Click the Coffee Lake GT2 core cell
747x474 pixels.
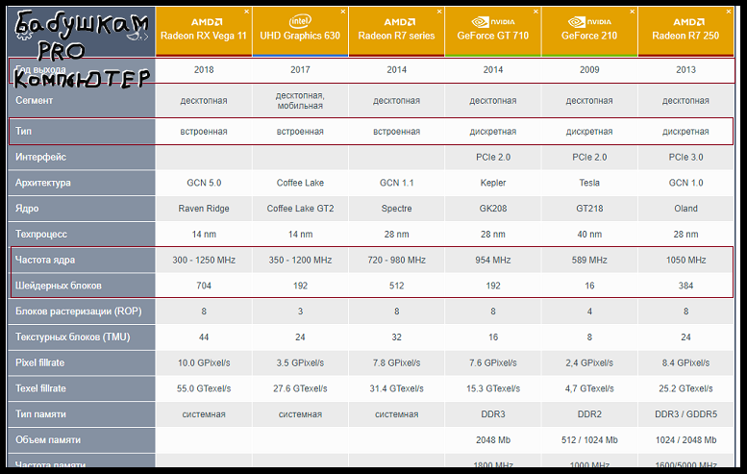point(300,209)
